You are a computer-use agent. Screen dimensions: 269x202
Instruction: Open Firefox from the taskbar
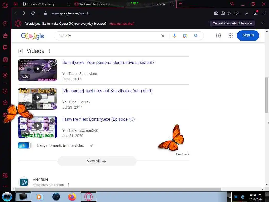pos(72,197)
